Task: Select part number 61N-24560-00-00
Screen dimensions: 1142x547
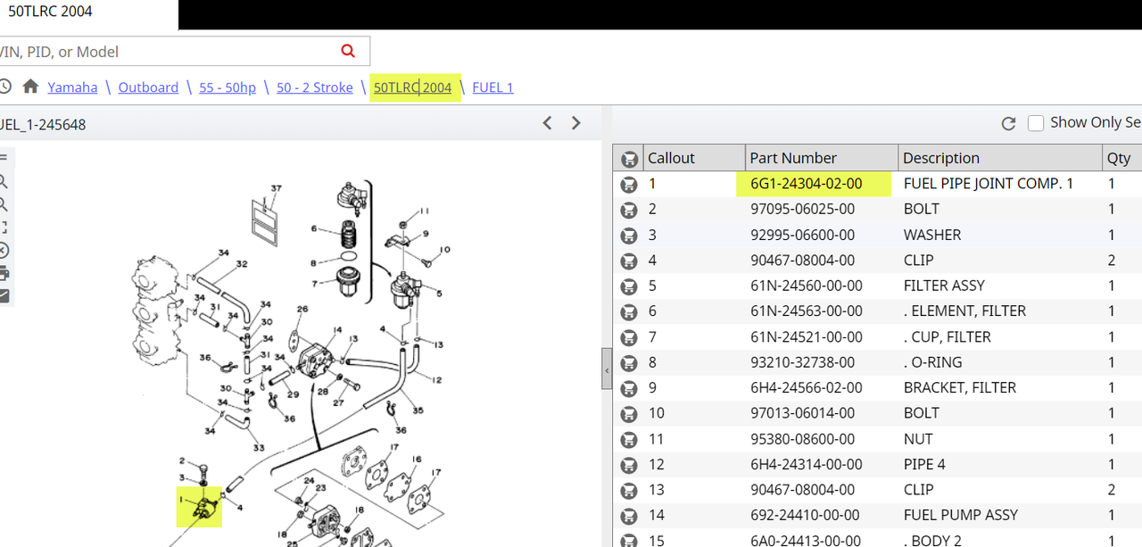Action: click(807, 286)
